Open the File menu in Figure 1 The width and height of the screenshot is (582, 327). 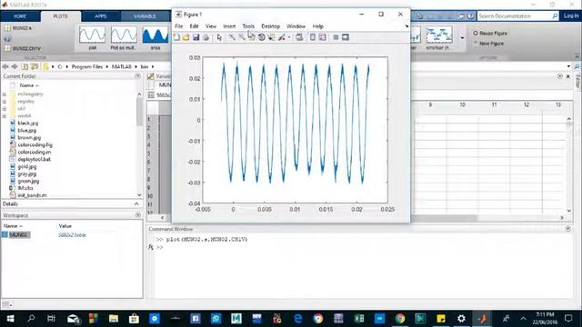coord(179,26)
